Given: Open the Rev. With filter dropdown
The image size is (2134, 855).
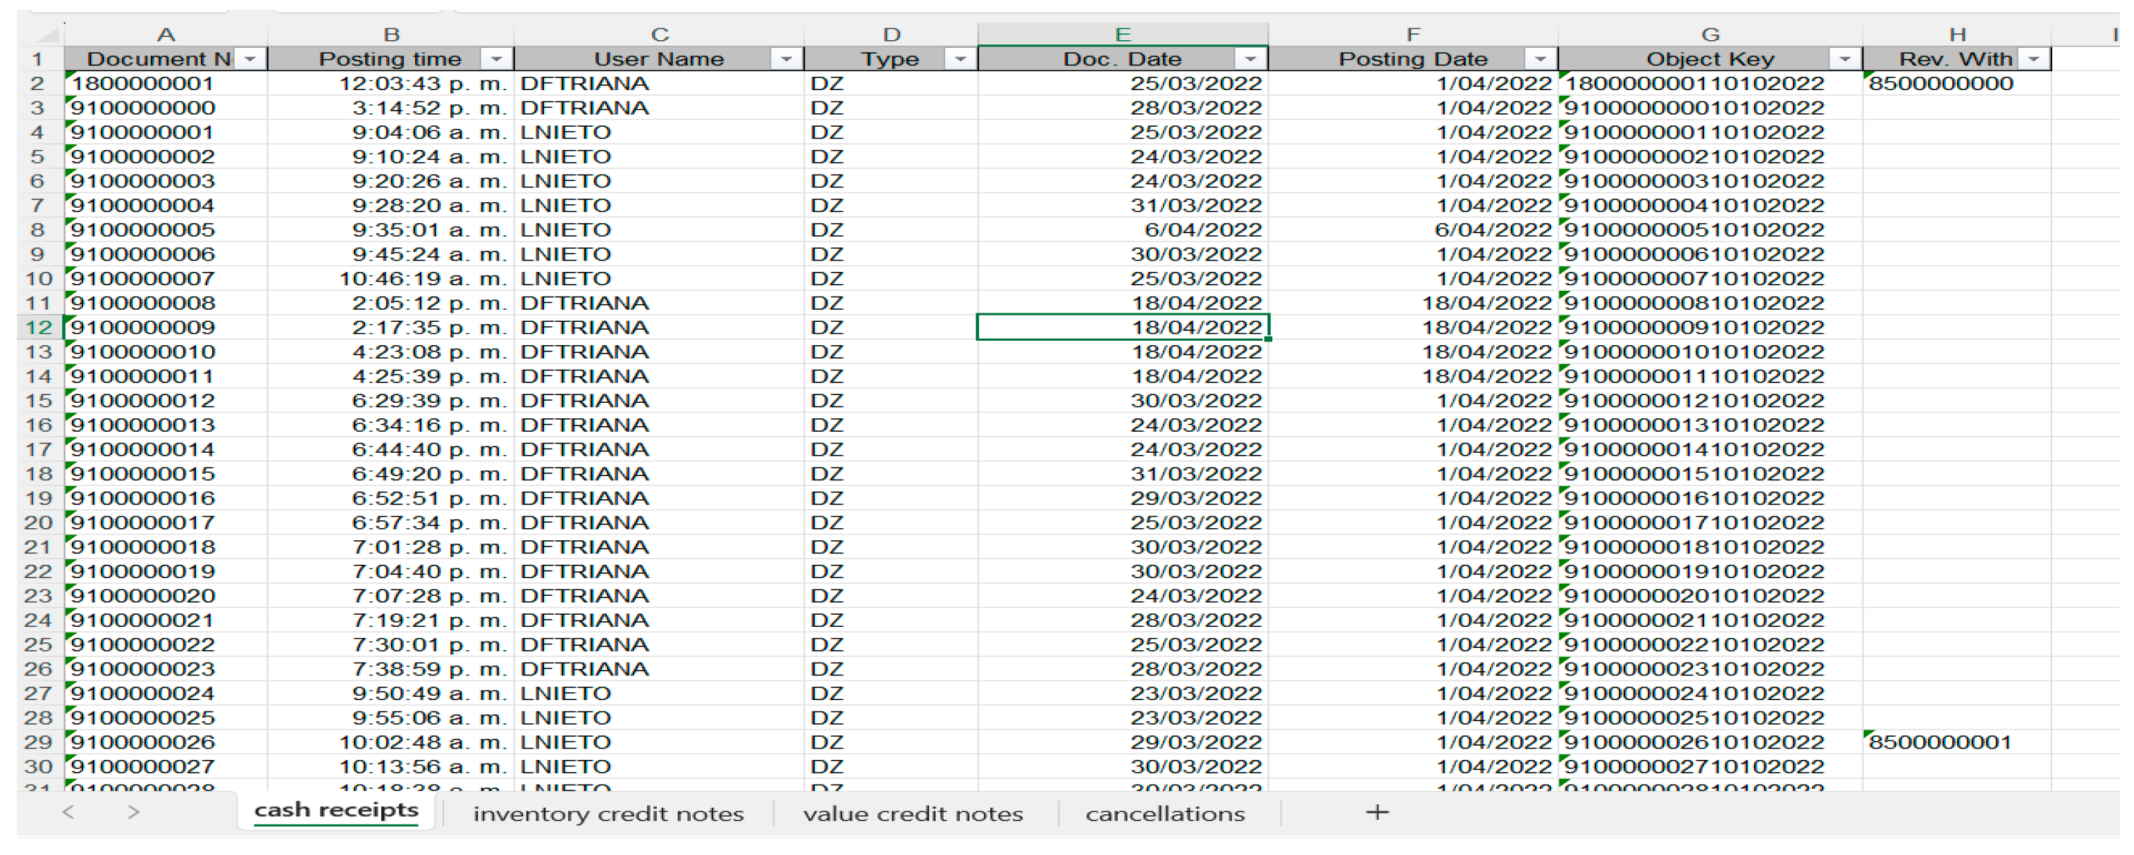Looking at the screenshot, I should [x=2033, y=60].
